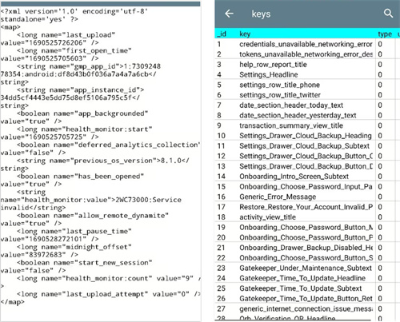
Task: Open search with the magnifier icon
Action: point(388,13)
